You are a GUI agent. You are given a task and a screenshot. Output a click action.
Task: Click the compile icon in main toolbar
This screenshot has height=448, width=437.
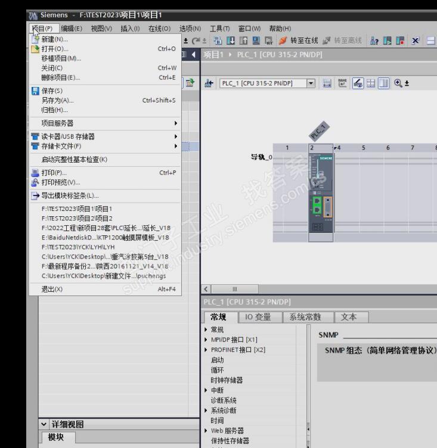coord(218,41)
